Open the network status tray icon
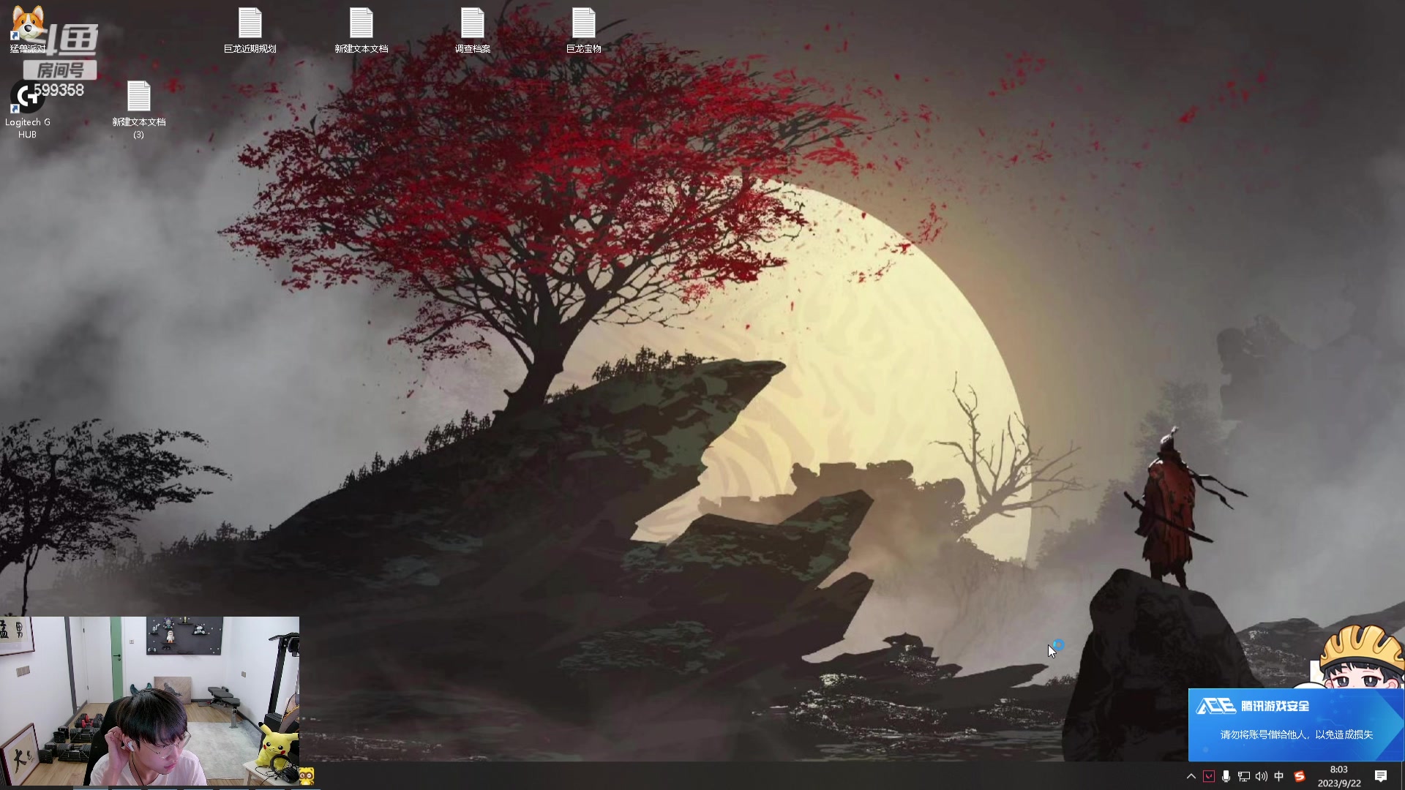1405x790 pixels. pos(1243,776)
